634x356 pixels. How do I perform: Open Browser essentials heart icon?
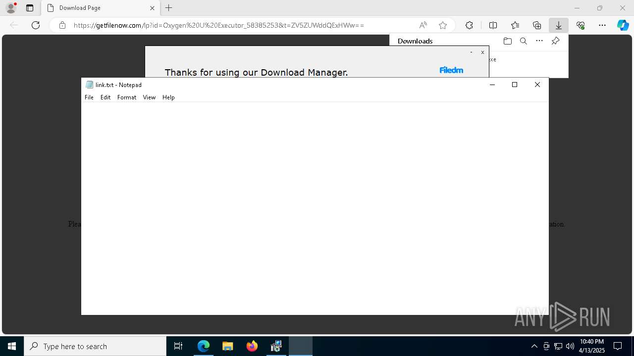[581, 25]
